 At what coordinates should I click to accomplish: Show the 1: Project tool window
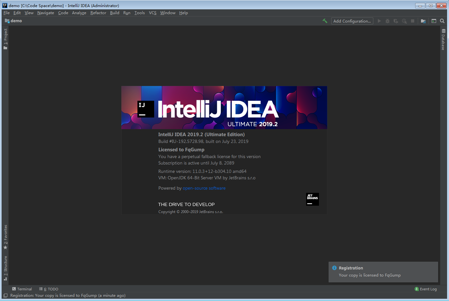pyautogui.click(x=5, y=39)
